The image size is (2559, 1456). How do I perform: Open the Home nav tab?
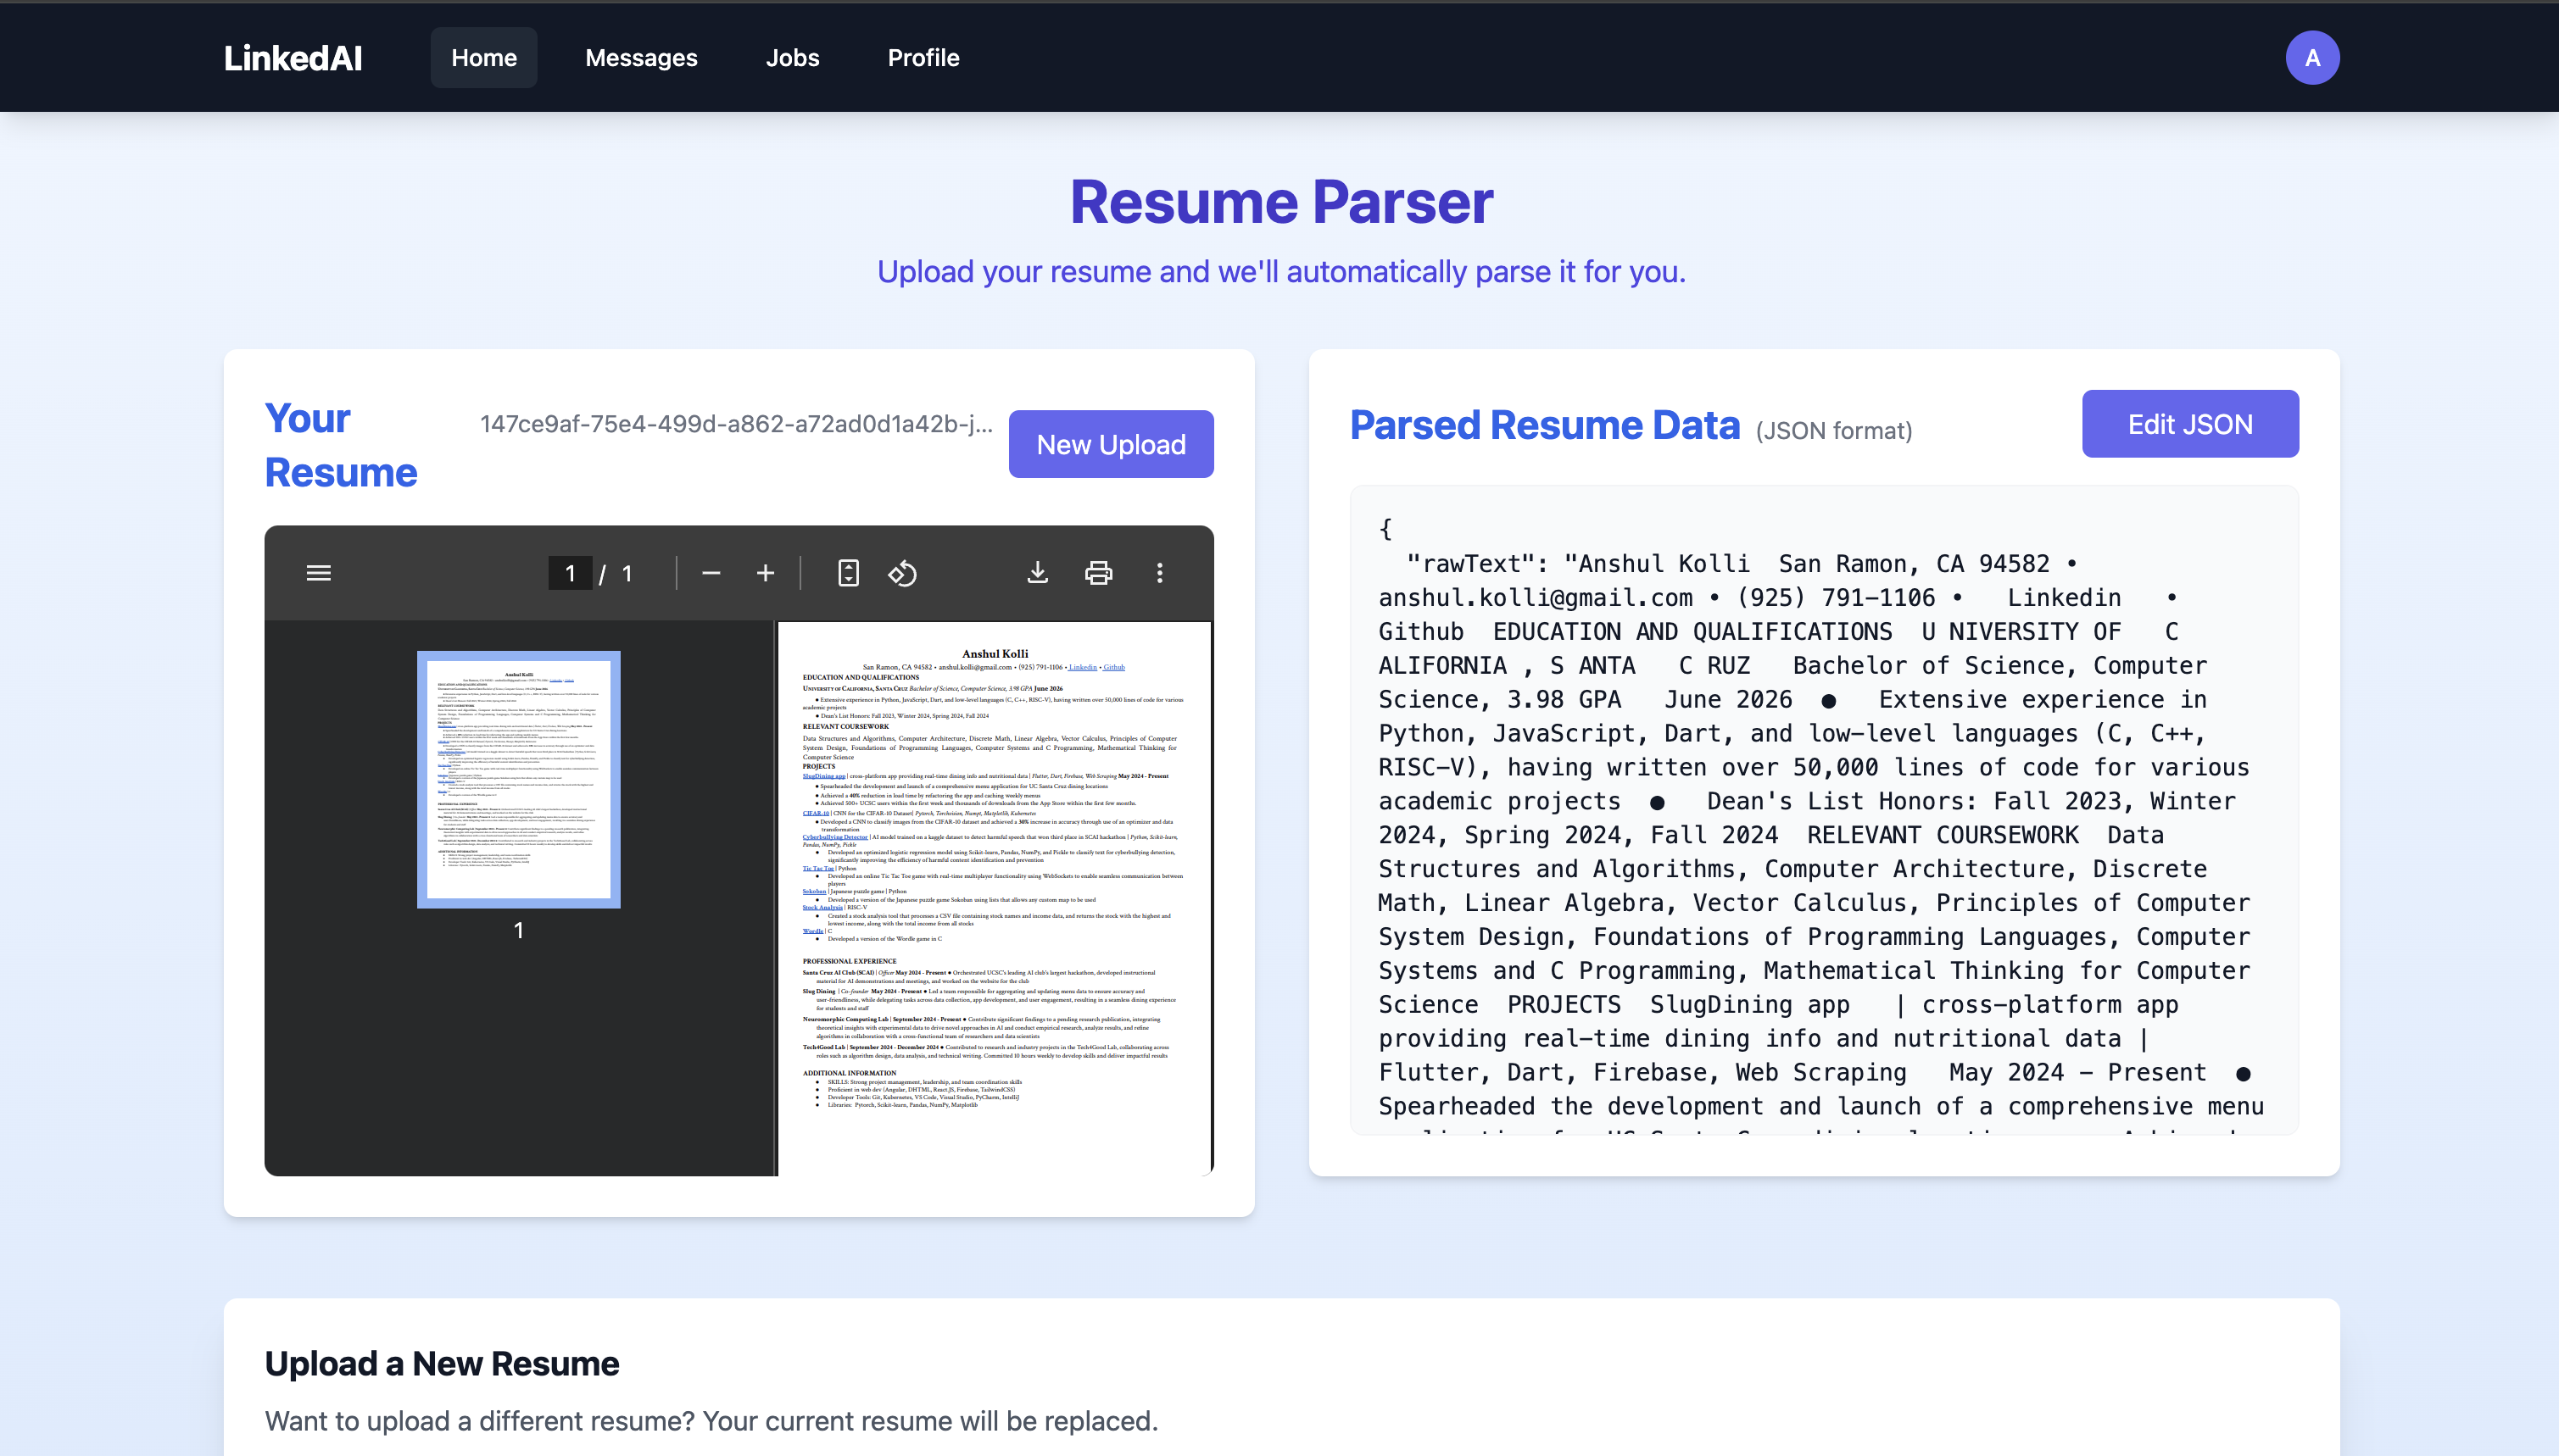pyautogui.click(x=483, y=58)
